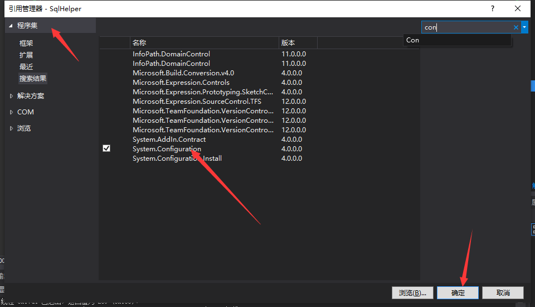Click the 取消 button

point(503,293)
